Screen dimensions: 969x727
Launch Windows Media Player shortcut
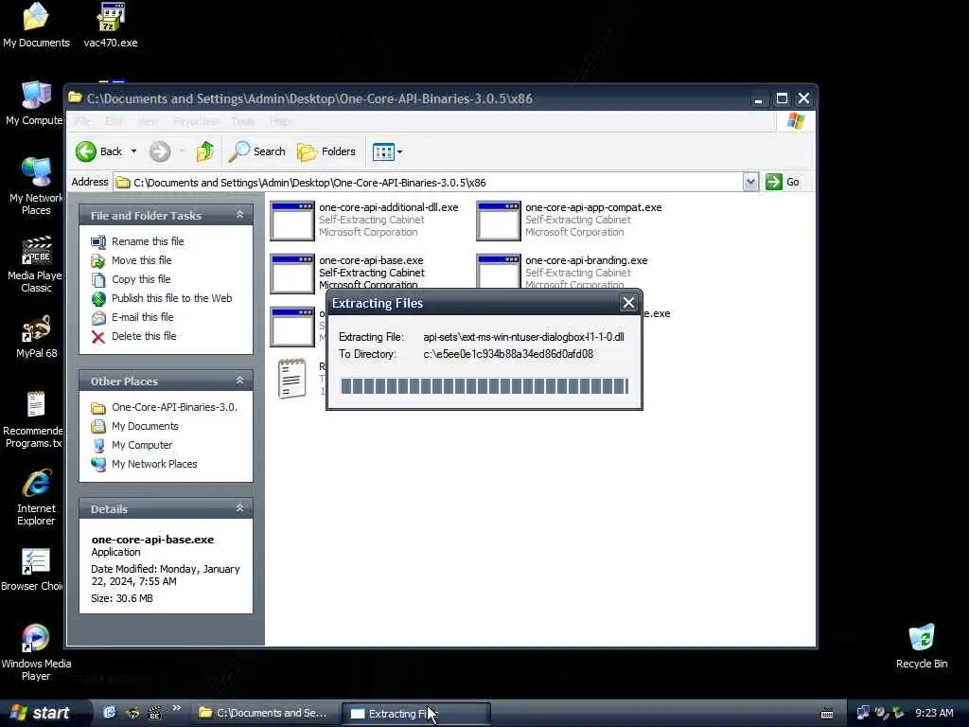coord(36,651)
